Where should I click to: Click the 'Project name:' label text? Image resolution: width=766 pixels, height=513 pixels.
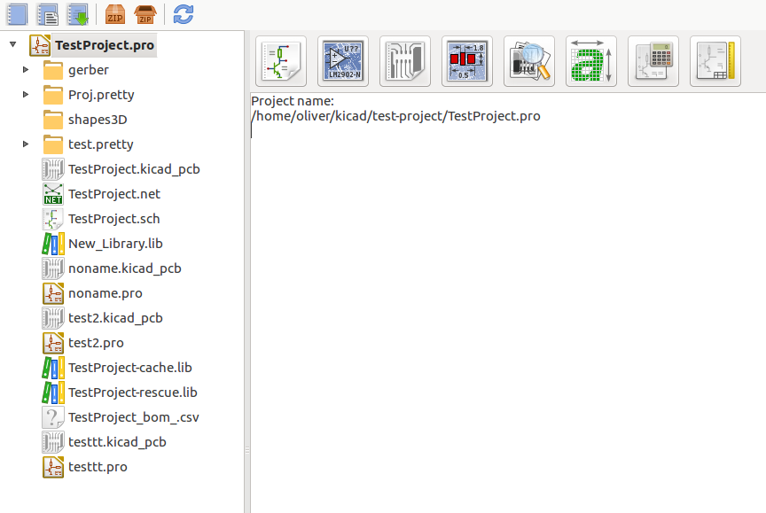tap(293, 101)
